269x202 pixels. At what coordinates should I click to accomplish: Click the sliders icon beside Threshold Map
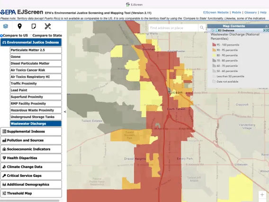coord(4,193)
